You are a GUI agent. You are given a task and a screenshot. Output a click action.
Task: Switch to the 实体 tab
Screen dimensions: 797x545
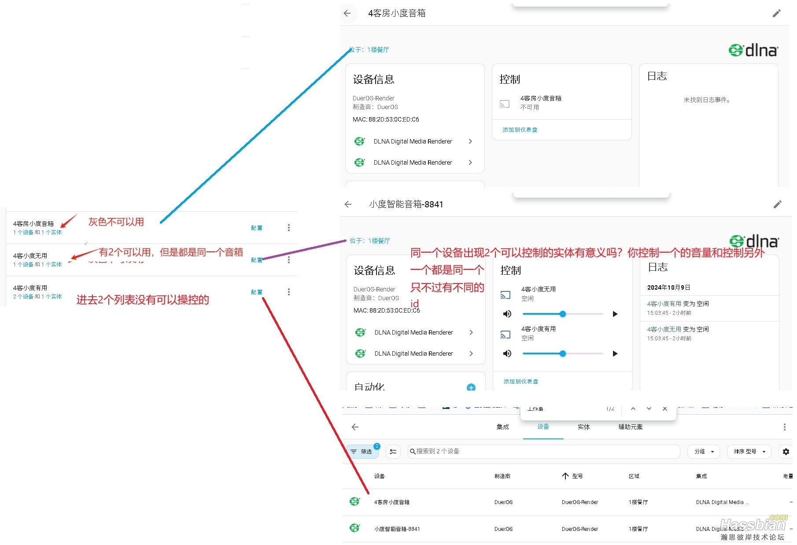point(584,427)
